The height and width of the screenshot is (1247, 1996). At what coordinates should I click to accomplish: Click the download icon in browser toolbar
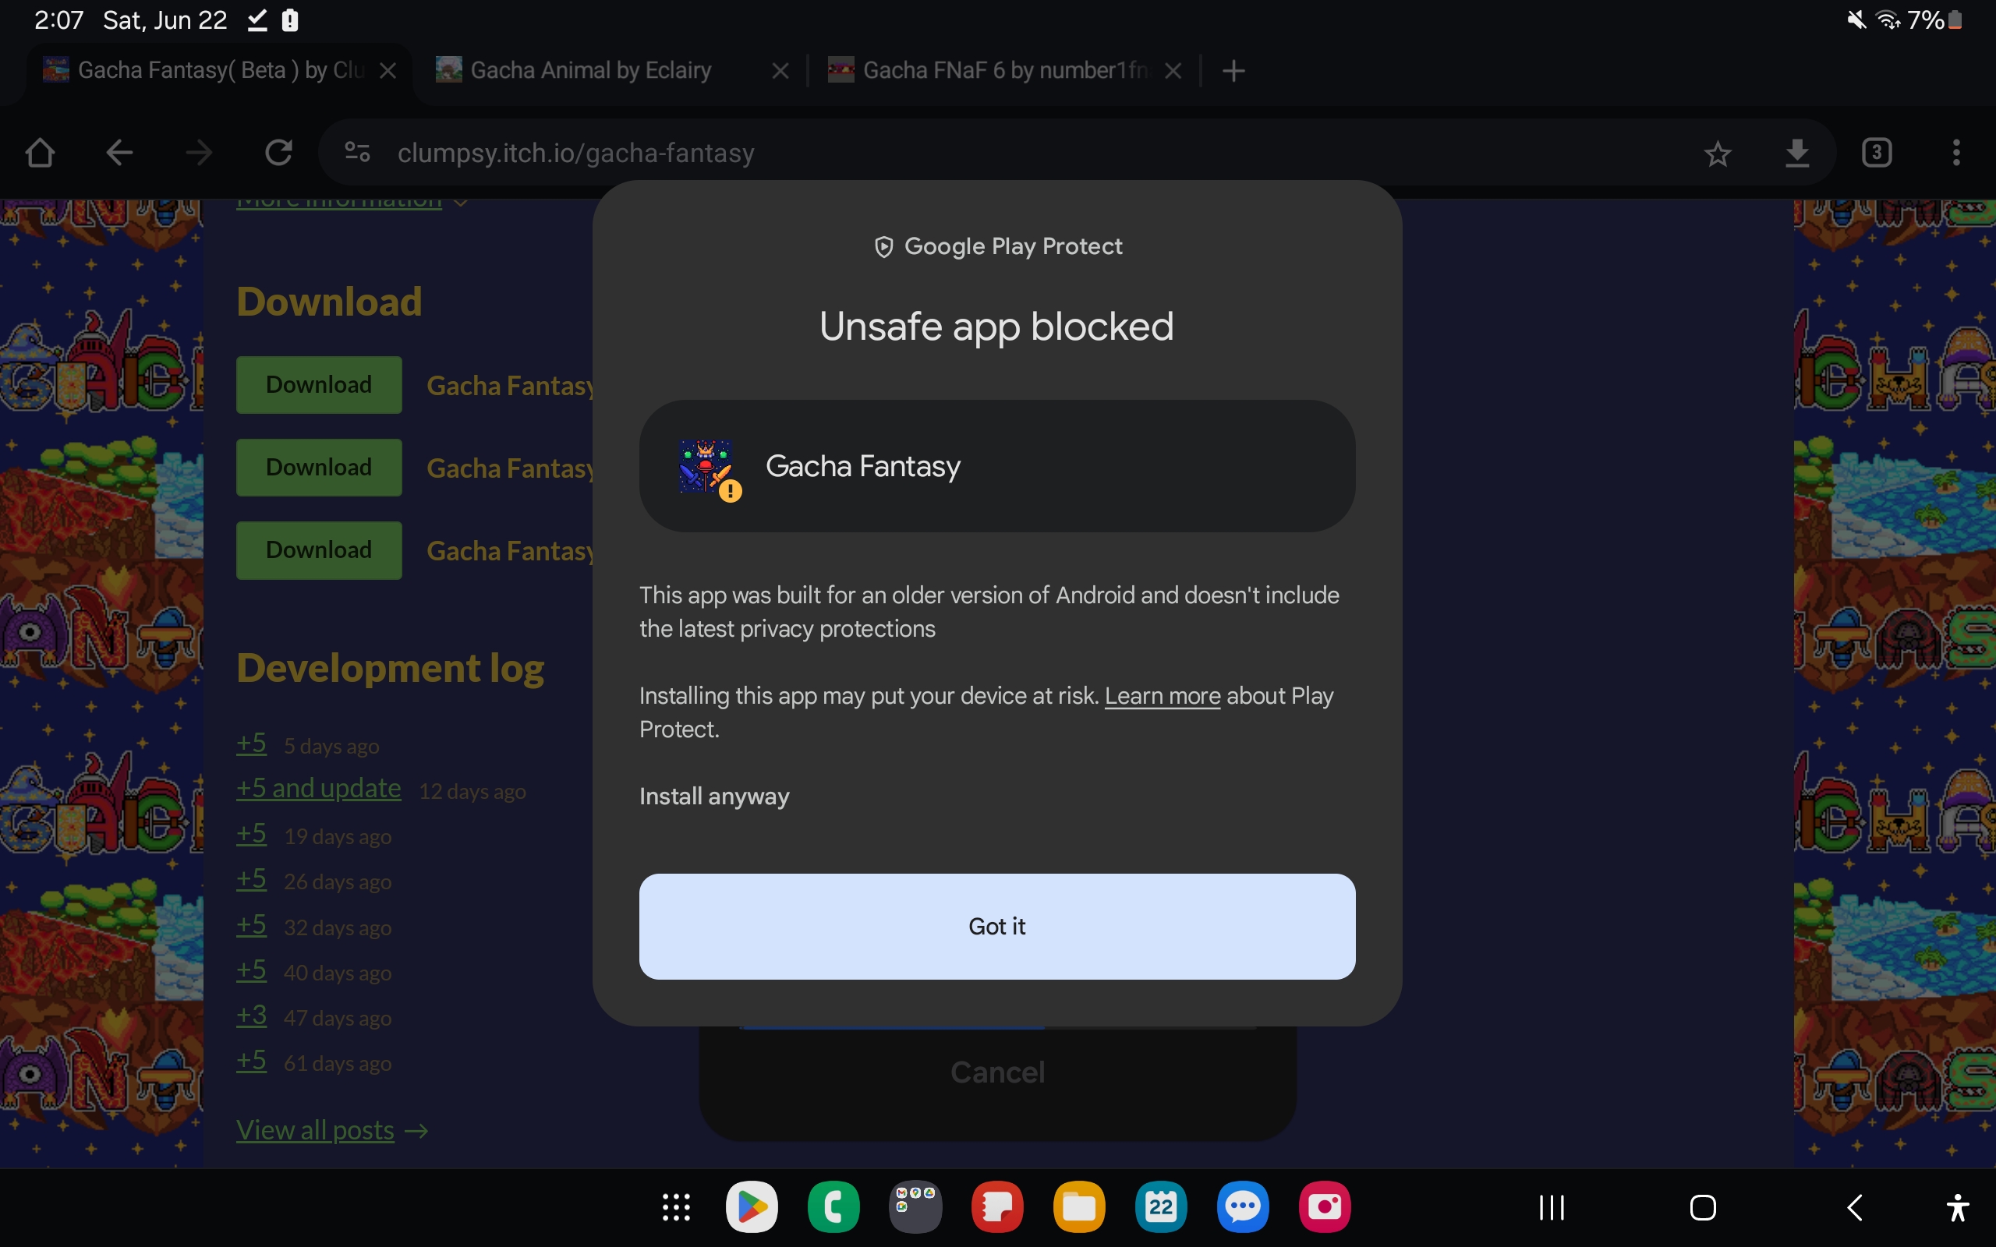point(1796,152)
